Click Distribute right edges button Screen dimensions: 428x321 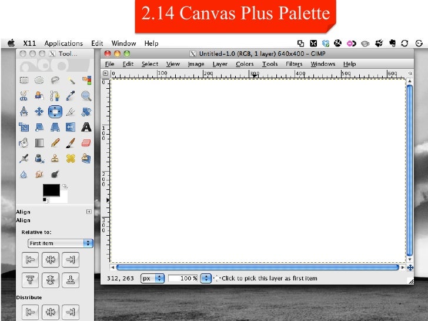(x=71, y=312)
